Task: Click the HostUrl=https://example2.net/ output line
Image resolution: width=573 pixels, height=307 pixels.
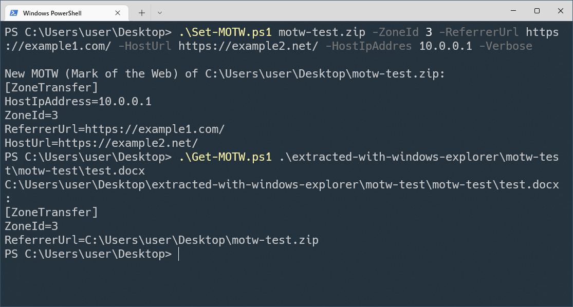Action: coord(101,143)
